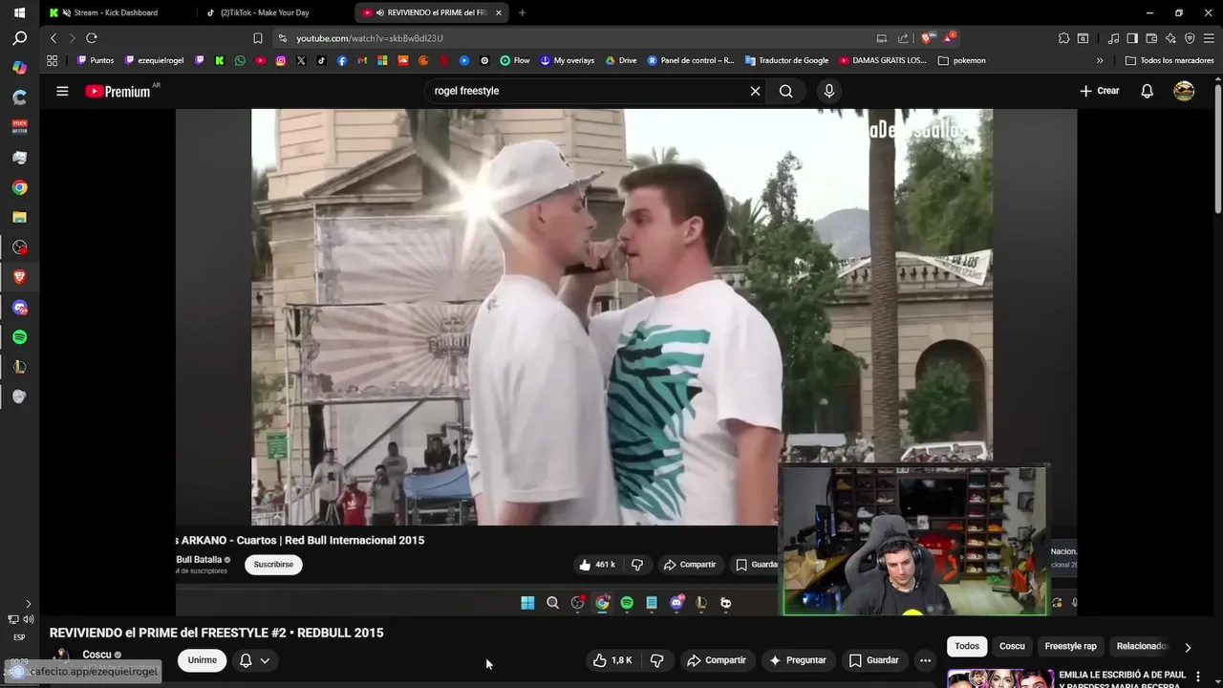Open the browser extensions puzzle icon

coord(1063,38)
